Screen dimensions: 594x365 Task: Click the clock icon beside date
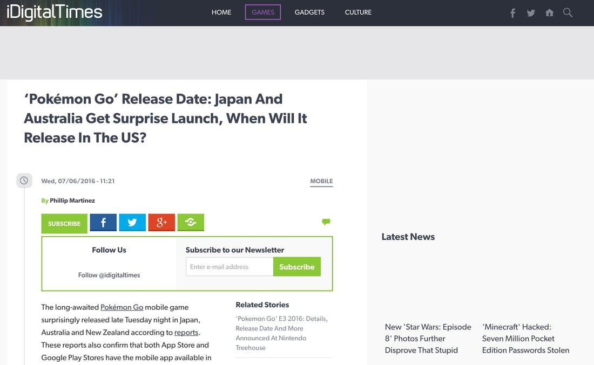(x=24, y=181)
